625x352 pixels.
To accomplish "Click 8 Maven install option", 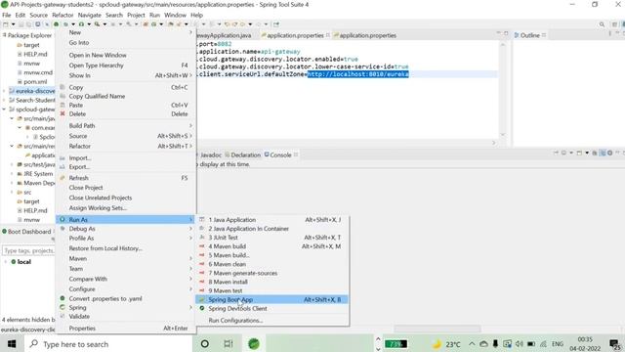I will (271, 282).
